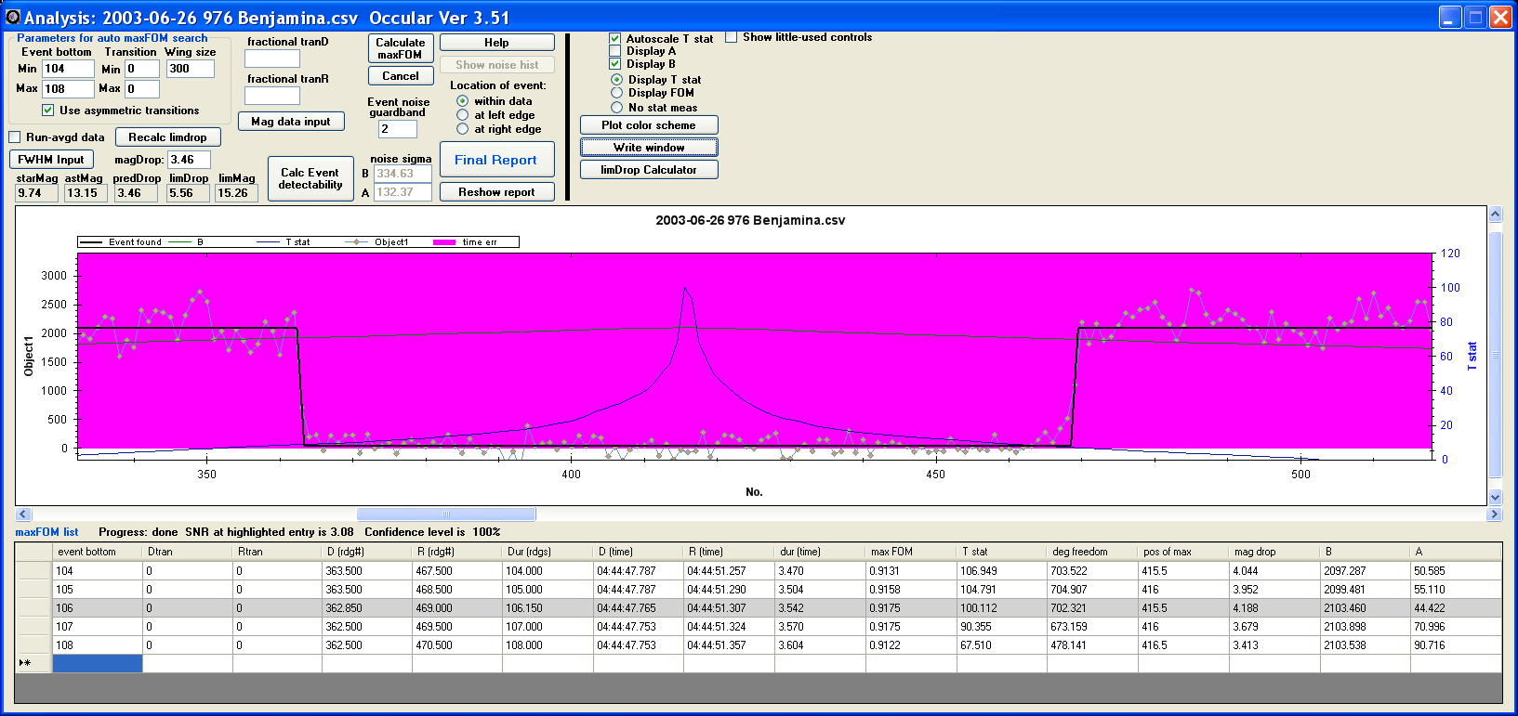Viewport: 1518px width, 716px height.
Task: Click Calc Event detectability button
Action: pyautogui.click(x=310, y=178)
